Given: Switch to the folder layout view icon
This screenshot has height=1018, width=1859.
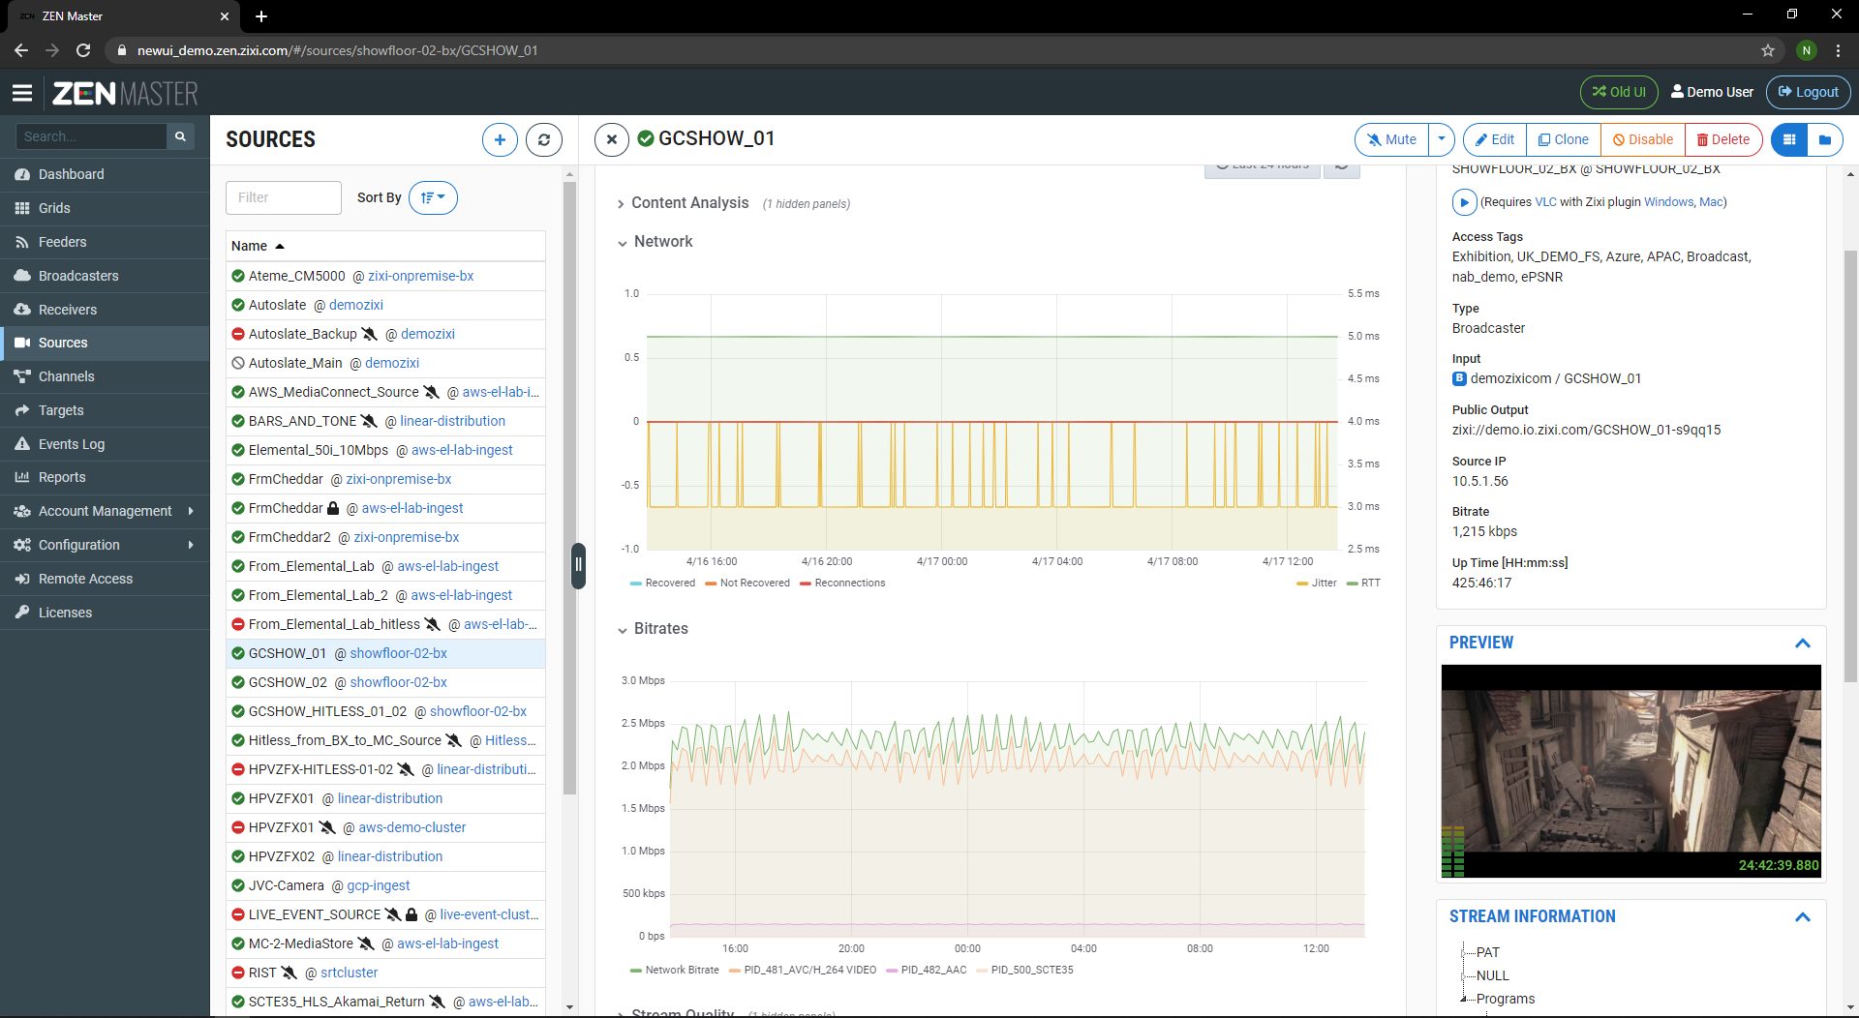Looking at the screenshot, I should click(1824, 140).
